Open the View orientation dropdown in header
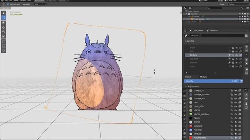Image resolution: width=250 pixels, height=140 pixels. [40, 4]
